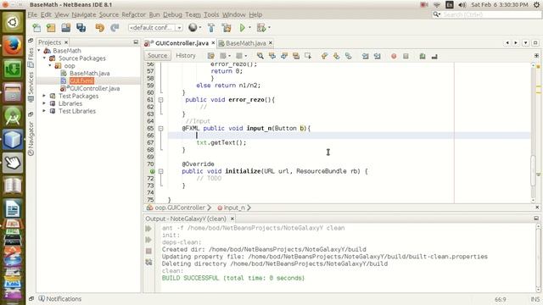Image resolution: width=543 pixels, height=305 pixels.
Task: Open the Services side panel
Action: point(31,86)
